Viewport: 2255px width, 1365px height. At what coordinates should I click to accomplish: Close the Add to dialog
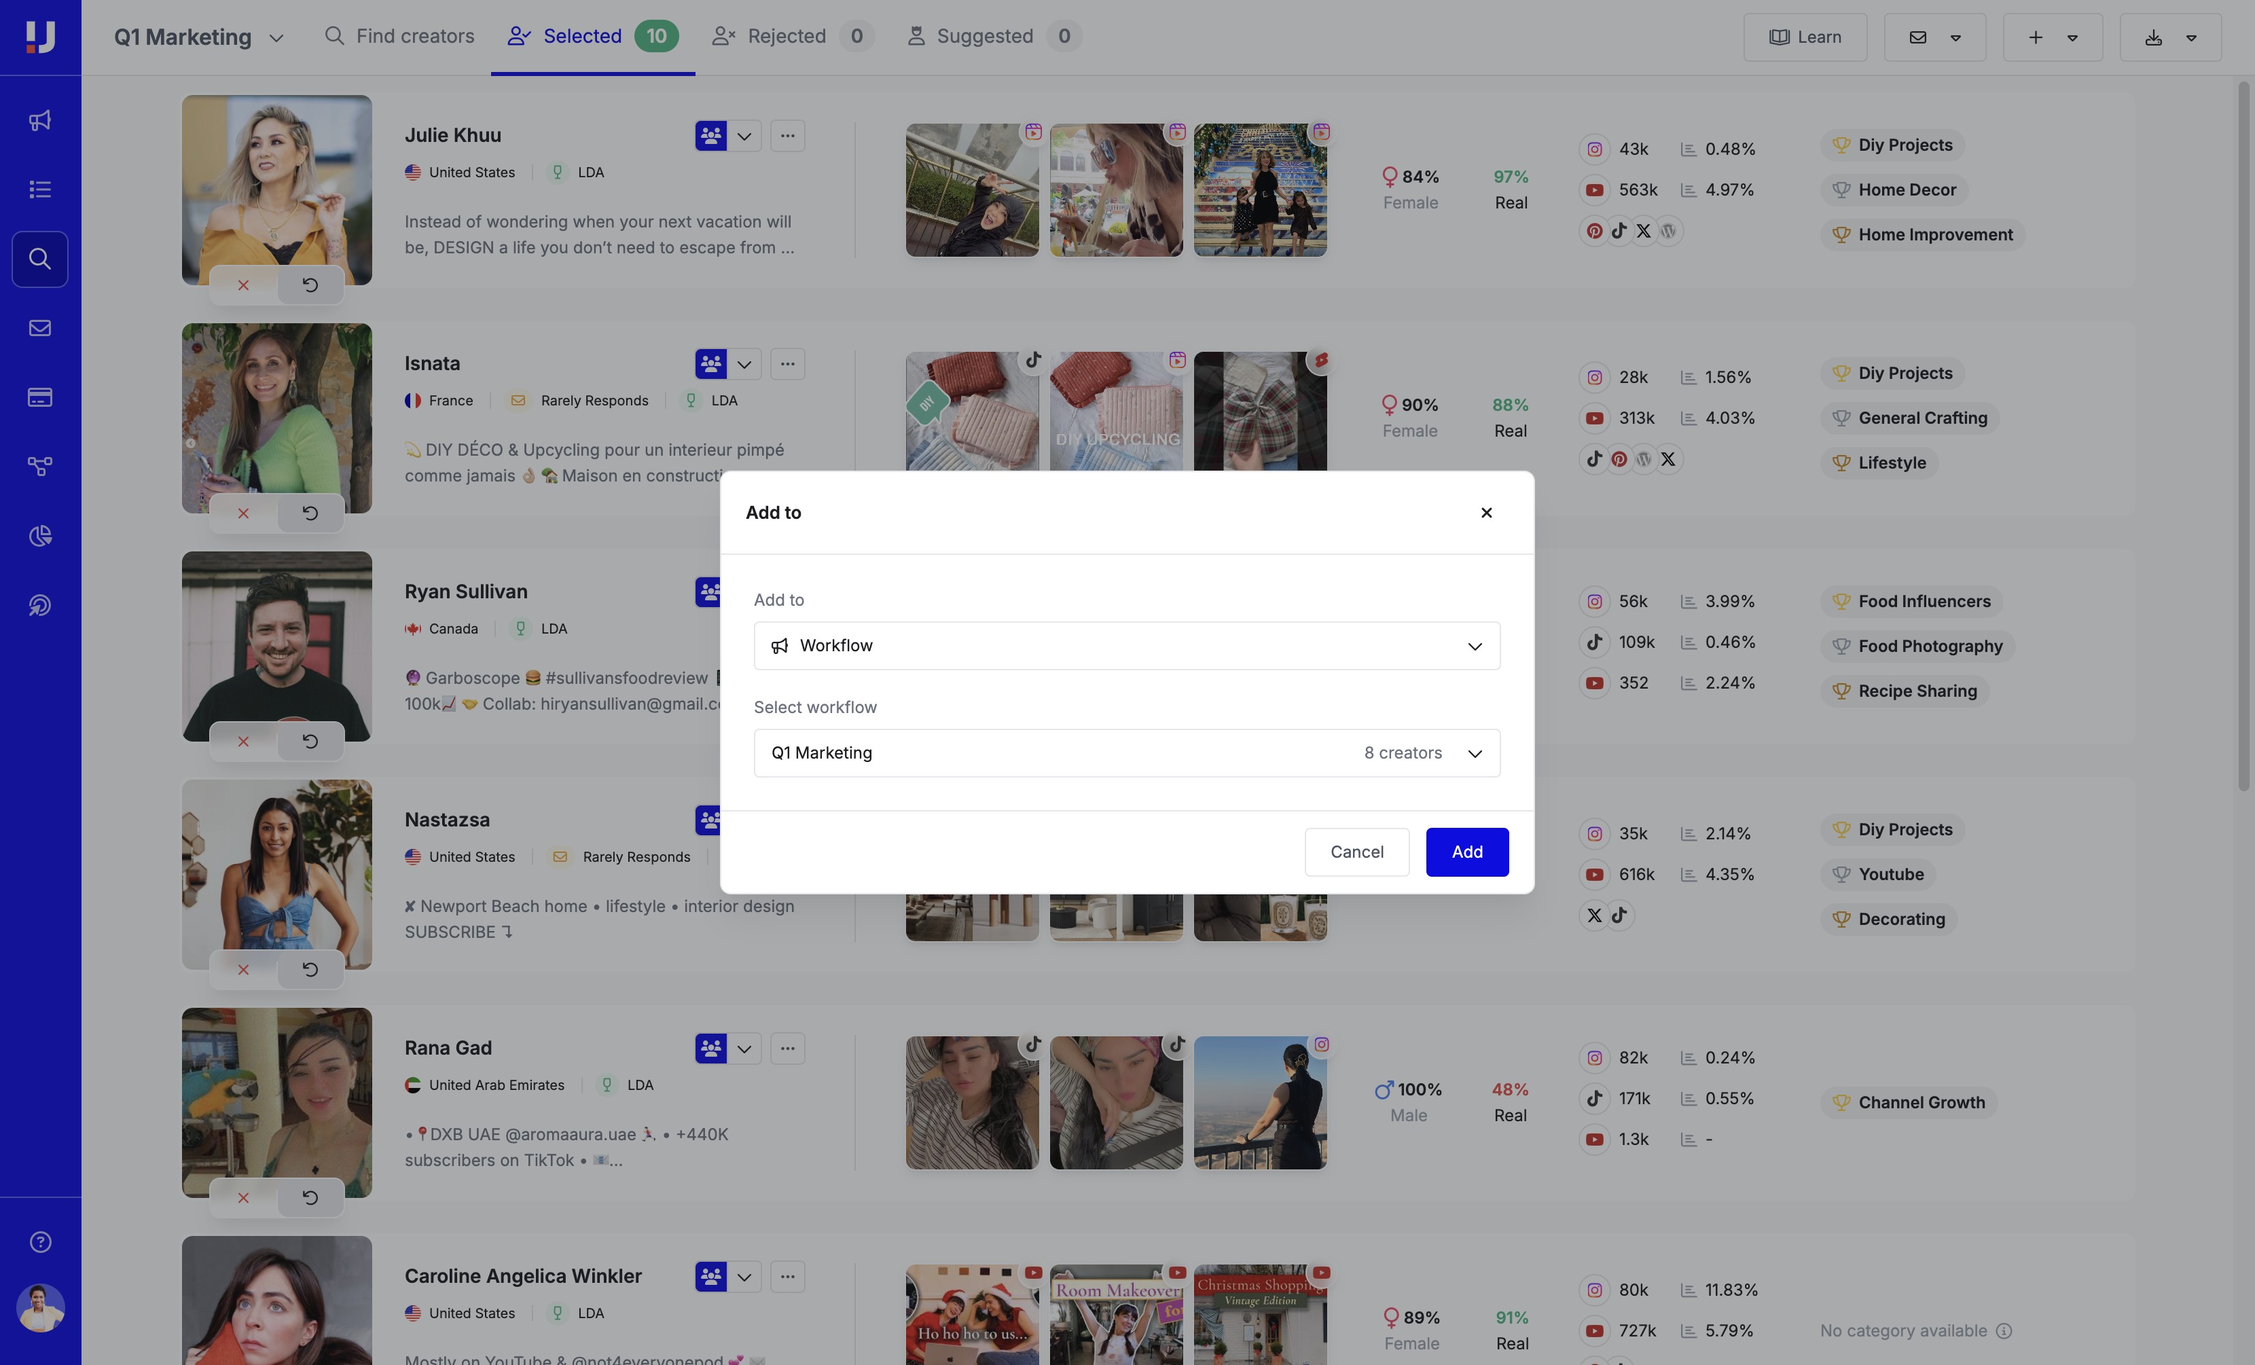[1486, 512]
